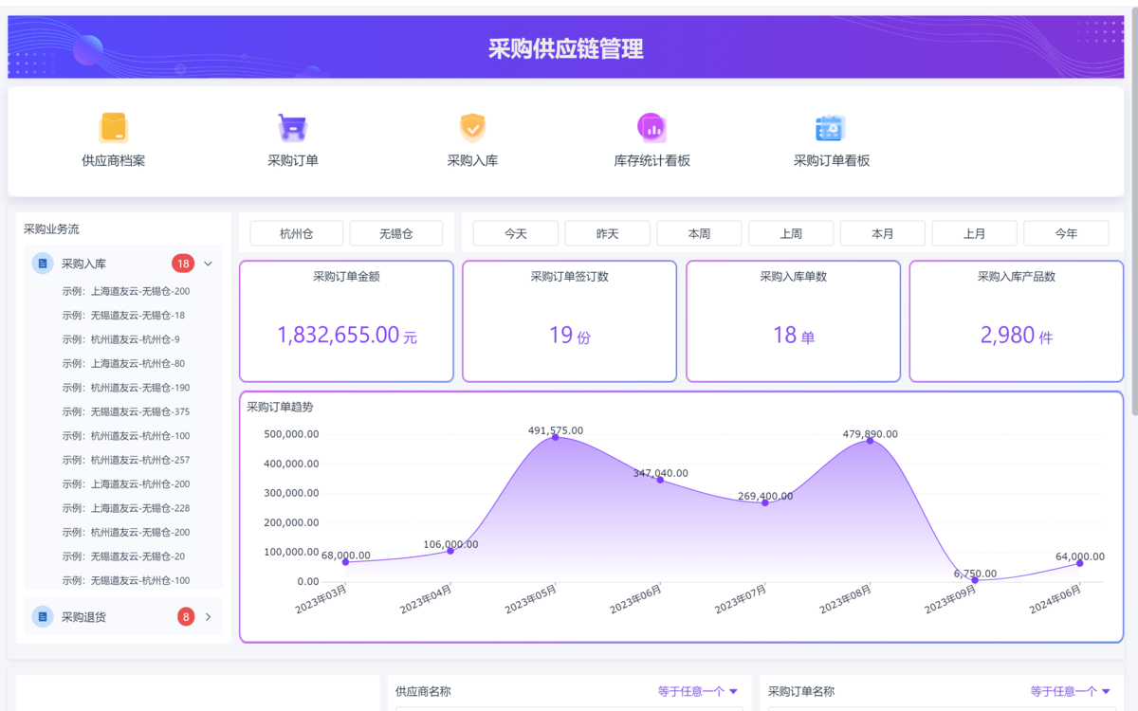Open 杭州道友云-无锡仓-200 entry
This screenshot has height=711, width=1138.
click(126, 533)
